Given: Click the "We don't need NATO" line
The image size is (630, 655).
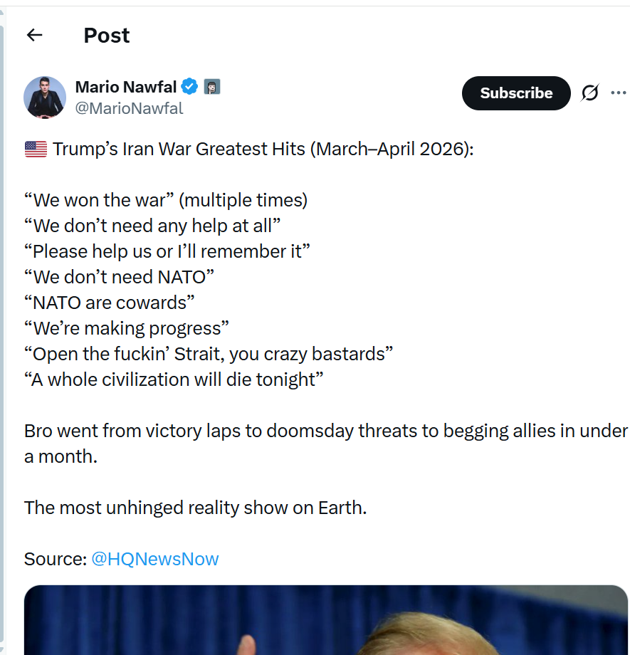Looking at the screenshot, I should pos(120,277).
